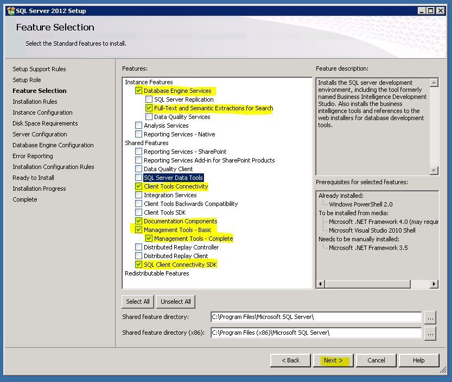Screen dimensions: 452x382
Task: Click Disk Space Requirements step
Action: tap(45, 123)
